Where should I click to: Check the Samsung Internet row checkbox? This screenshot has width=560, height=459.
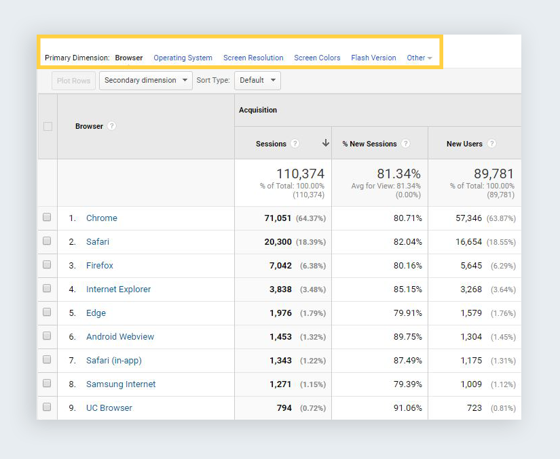[47, 383]
